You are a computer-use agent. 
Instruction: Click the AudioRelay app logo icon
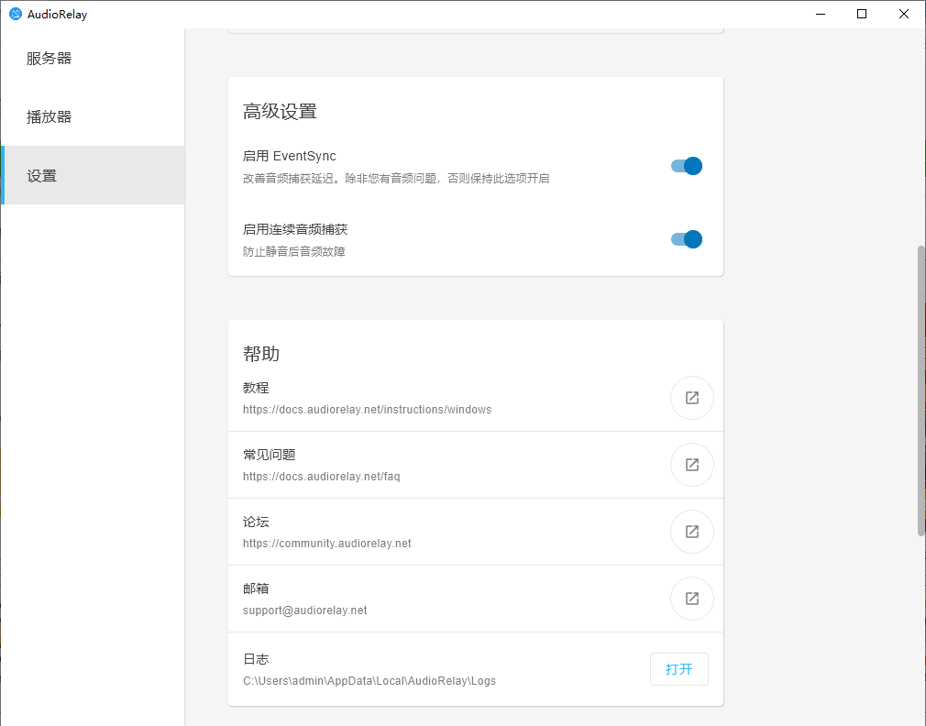click(x=16, y=14)
